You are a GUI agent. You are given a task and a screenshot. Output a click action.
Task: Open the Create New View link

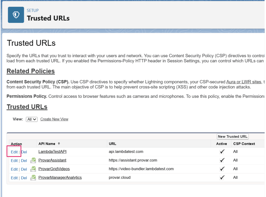tap(54, 119)
